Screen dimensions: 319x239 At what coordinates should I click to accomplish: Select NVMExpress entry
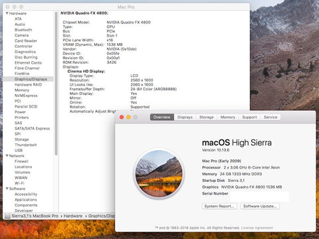pyautogui.click(x=26, y=96)
